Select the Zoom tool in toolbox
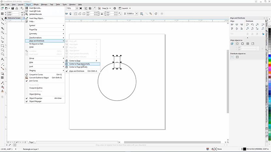The width and height of the screenshot is (271, 152). tap(2, 33)
